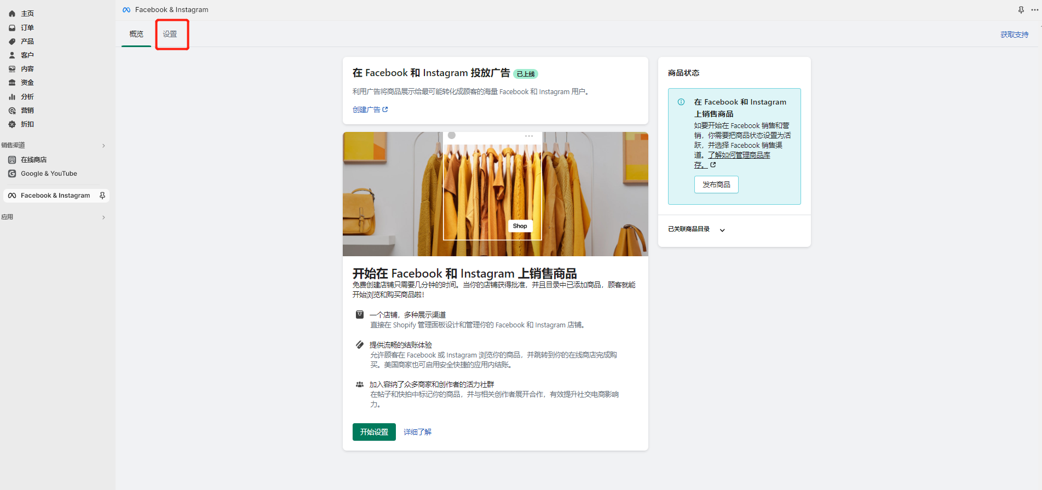Open the 客户 person icon
The image size is (1042, 490).
[12, 55]
